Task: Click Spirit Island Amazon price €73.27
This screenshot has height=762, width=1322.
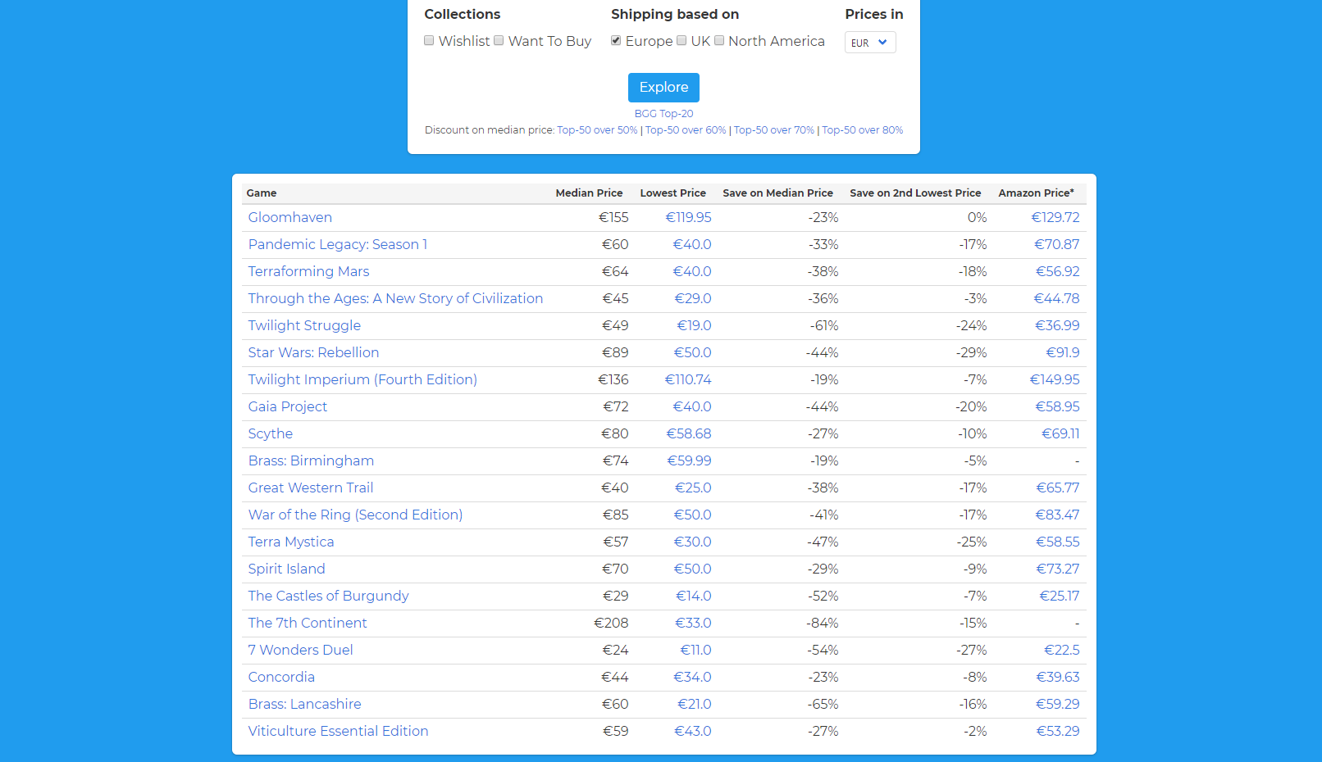Action: (1058, 569)
